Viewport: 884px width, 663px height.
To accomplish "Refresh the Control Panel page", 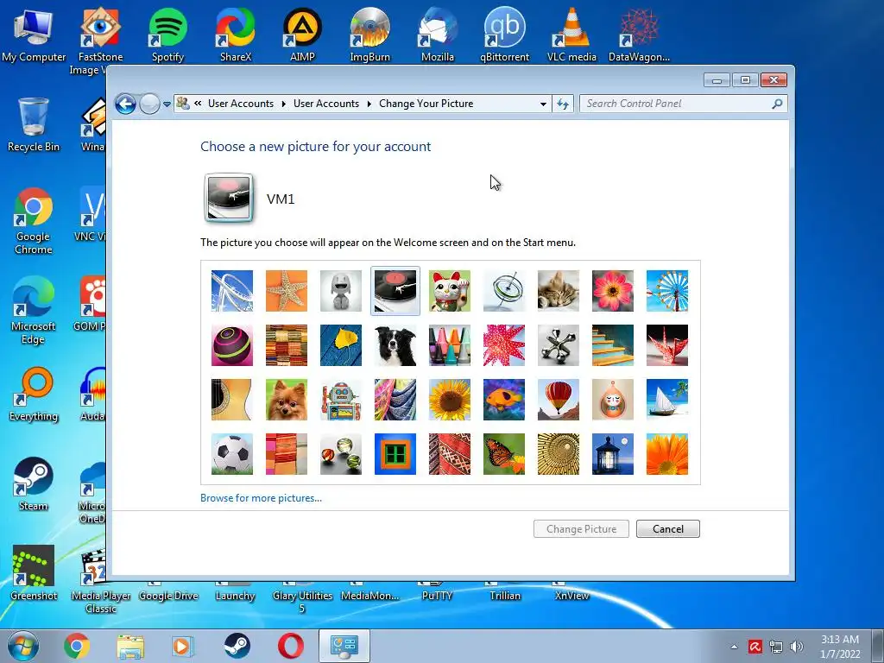I will [563, 104].
